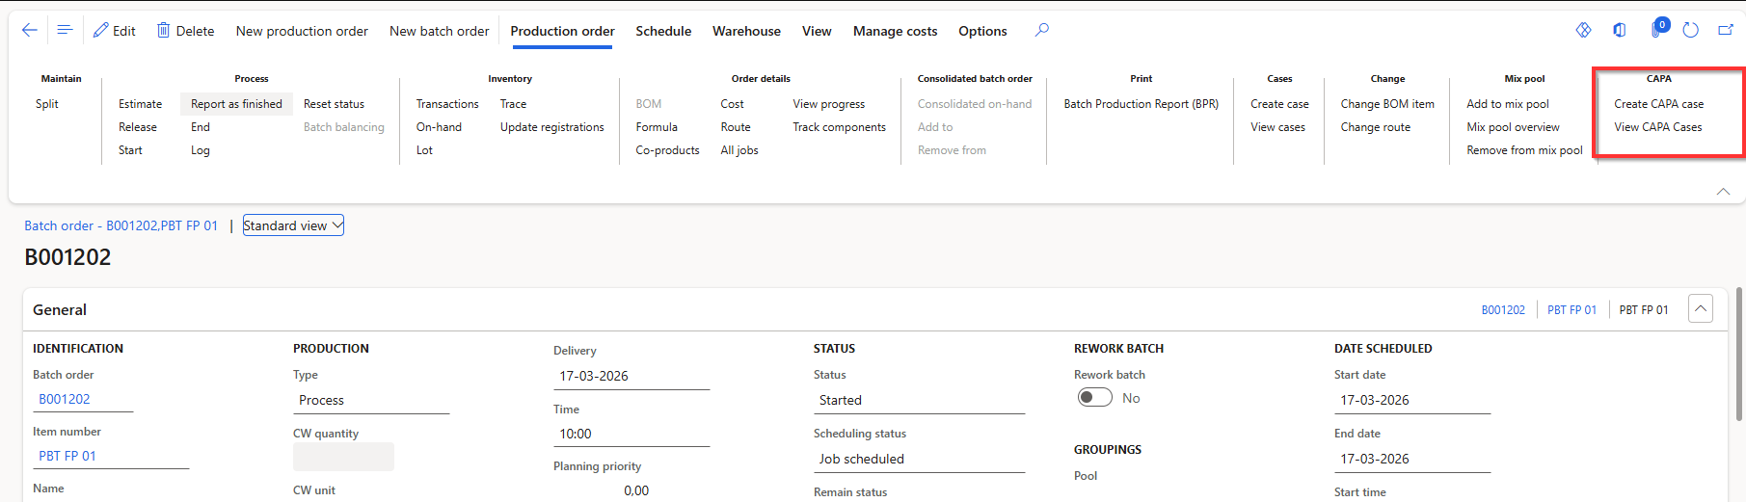
Task: Print Batch Production Report (BPR)
Action: pyautogui.click(x=1141, y=104)
